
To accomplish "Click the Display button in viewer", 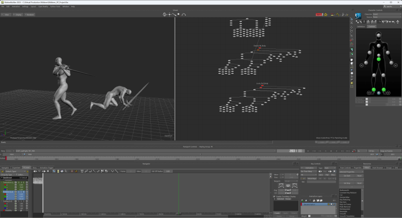I will [x=18, y=15].
